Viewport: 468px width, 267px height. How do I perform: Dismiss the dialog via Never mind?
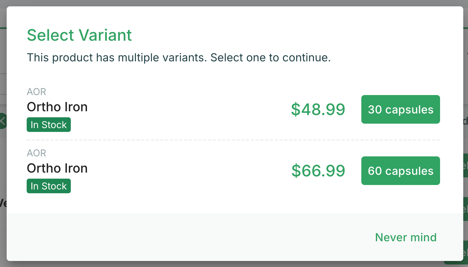[x=406, y=237]
